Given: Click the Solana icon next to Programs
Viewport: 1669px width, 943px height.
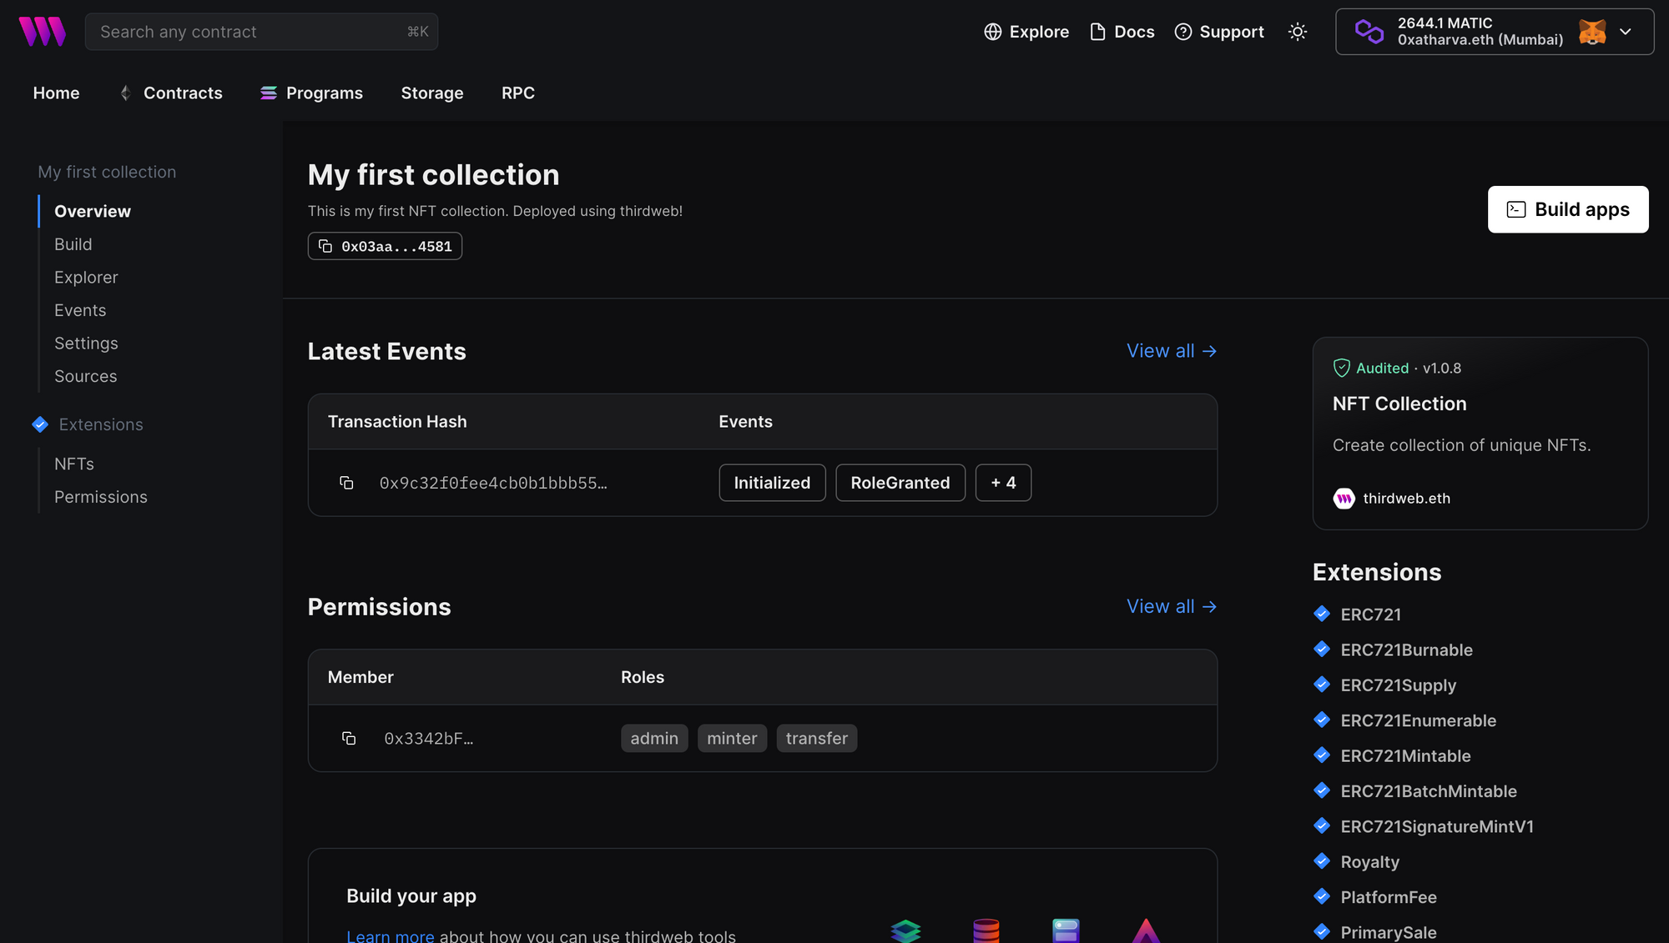Looking at the screenshot, I should pos(267,93).
